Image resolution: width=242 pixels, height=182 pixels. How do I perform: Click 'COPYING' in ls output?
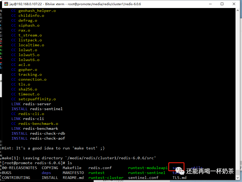(50, 168)
